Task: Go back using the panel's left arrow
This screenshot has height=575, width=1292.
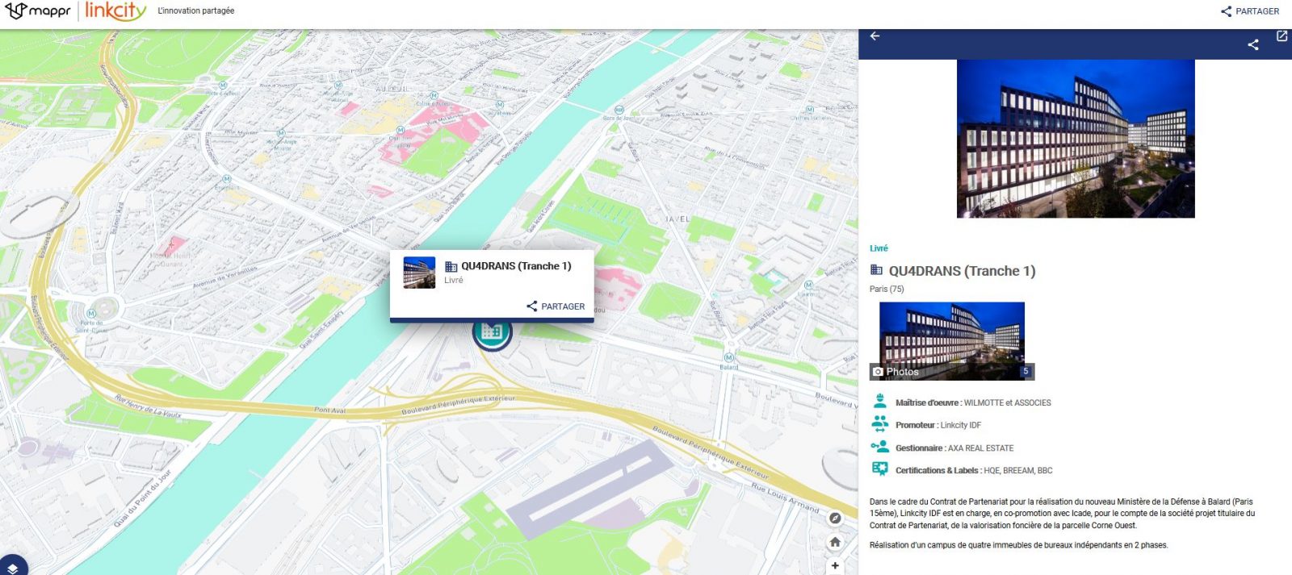Action: [875, 36]
